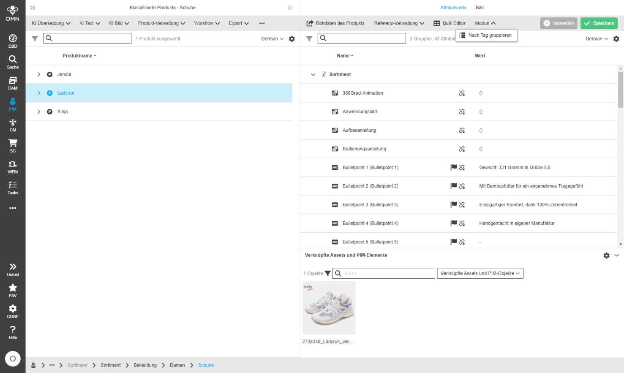Open the Bulk Editor
The height and width of the screenshot is (373, 624).
tap(450, 23)
